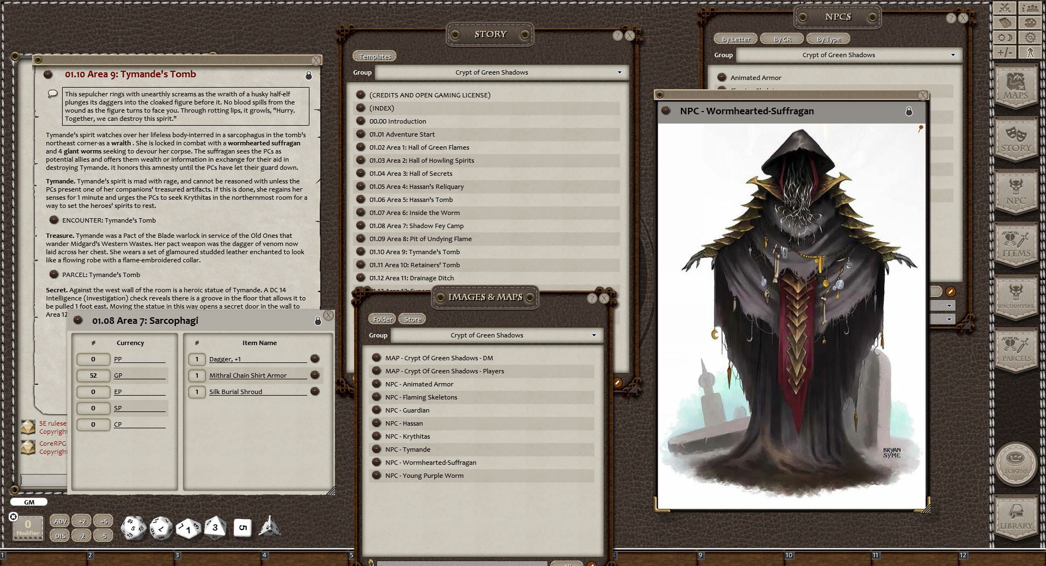This screenshot has height=566, width=1046.
Task: Open the Parcels sidebar button
Action: [x=1016, y=351]
